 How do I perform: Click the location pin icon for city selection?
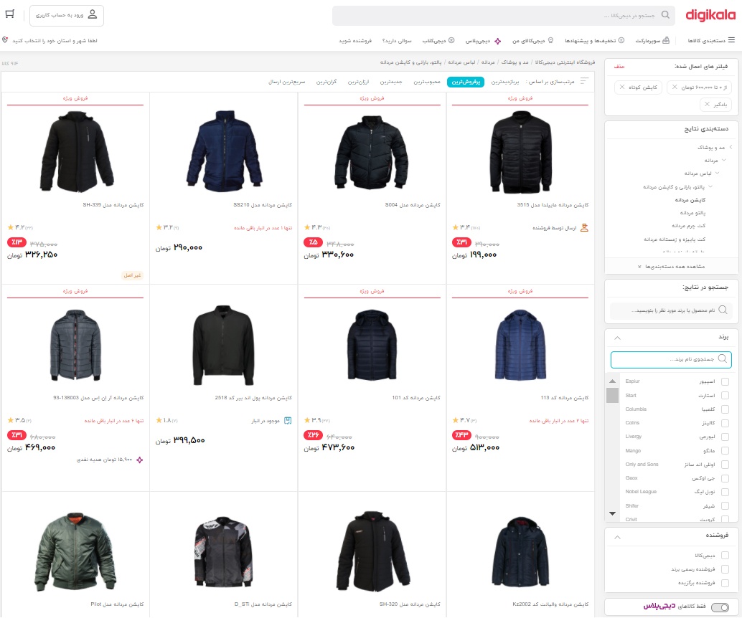click(x=6, y=40)
